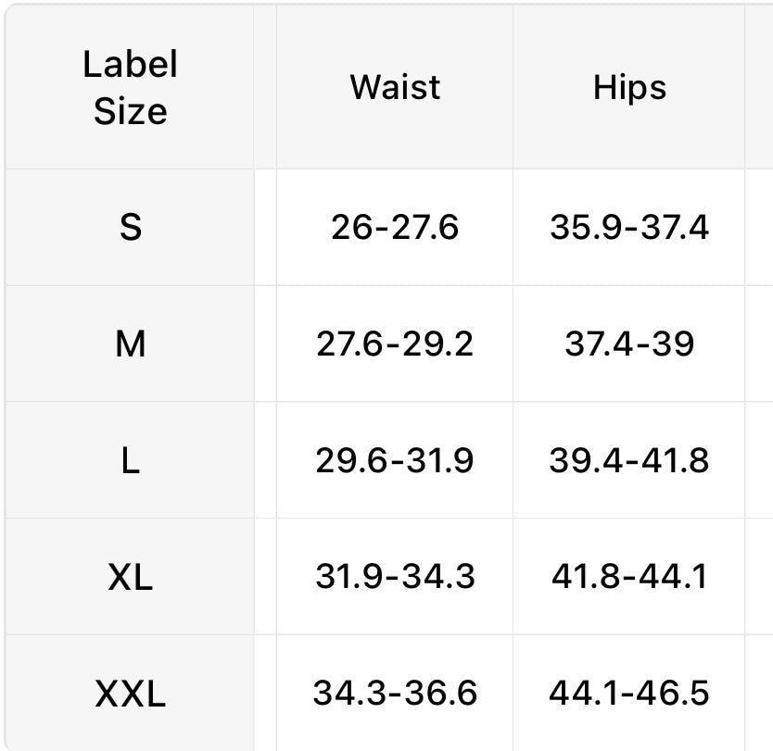
Task: Click the cut-off cell right of 44.1-46.5
Action: 760,693
